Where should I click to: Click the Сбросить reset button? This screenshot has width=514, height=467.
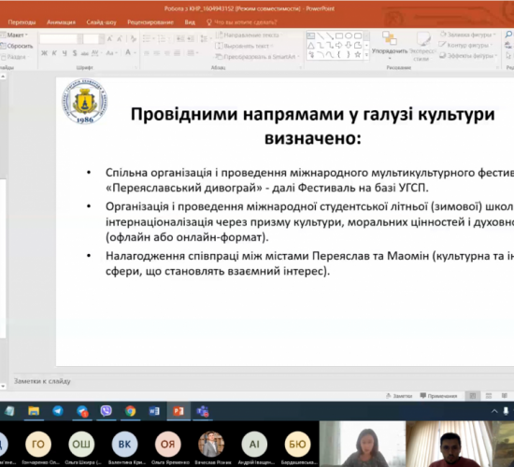tap(17, 46)
